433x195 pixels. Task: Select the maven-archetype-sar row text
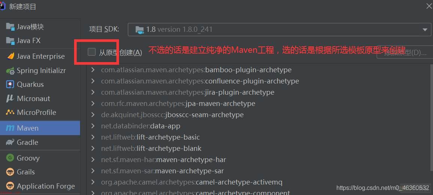pos(162,171)
